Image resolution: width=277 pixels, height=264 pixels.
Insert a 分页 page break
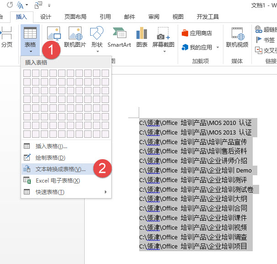7,37
